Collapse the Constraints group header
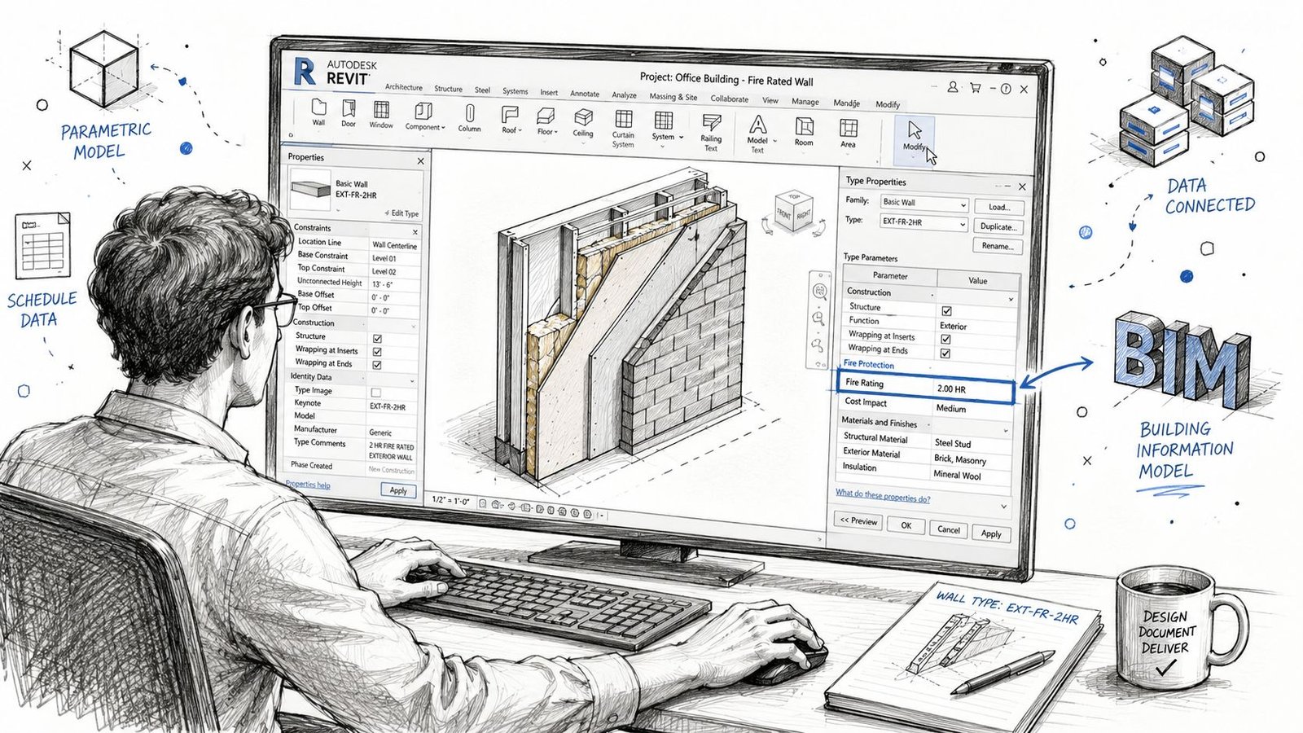1303x733 pixels. point(415,232)
